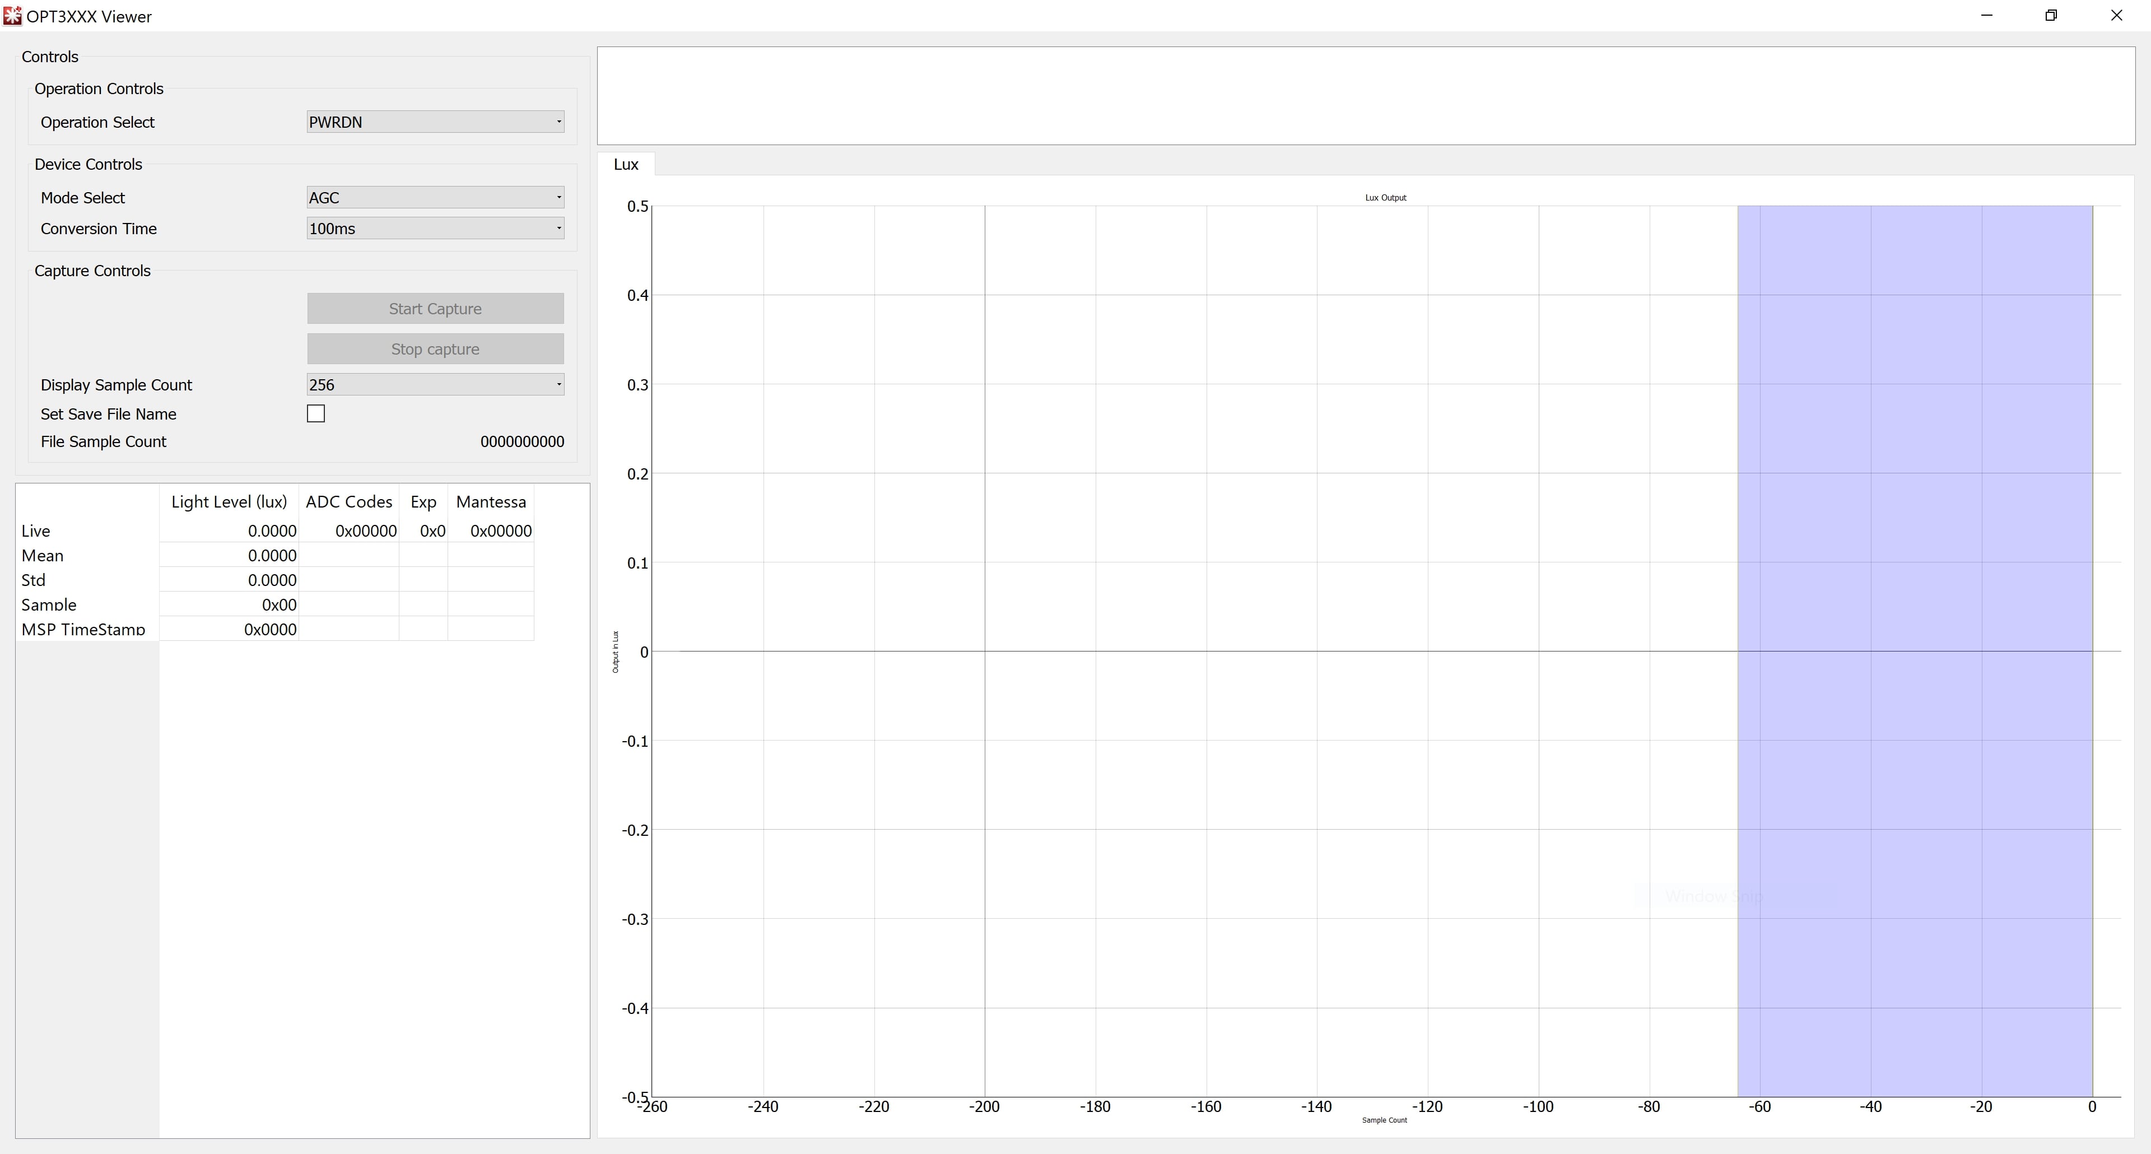Close the OPT3XXX Viewer window
The width and height of the screenshot is (2151, 1154).
click(x=2116, y=16)
